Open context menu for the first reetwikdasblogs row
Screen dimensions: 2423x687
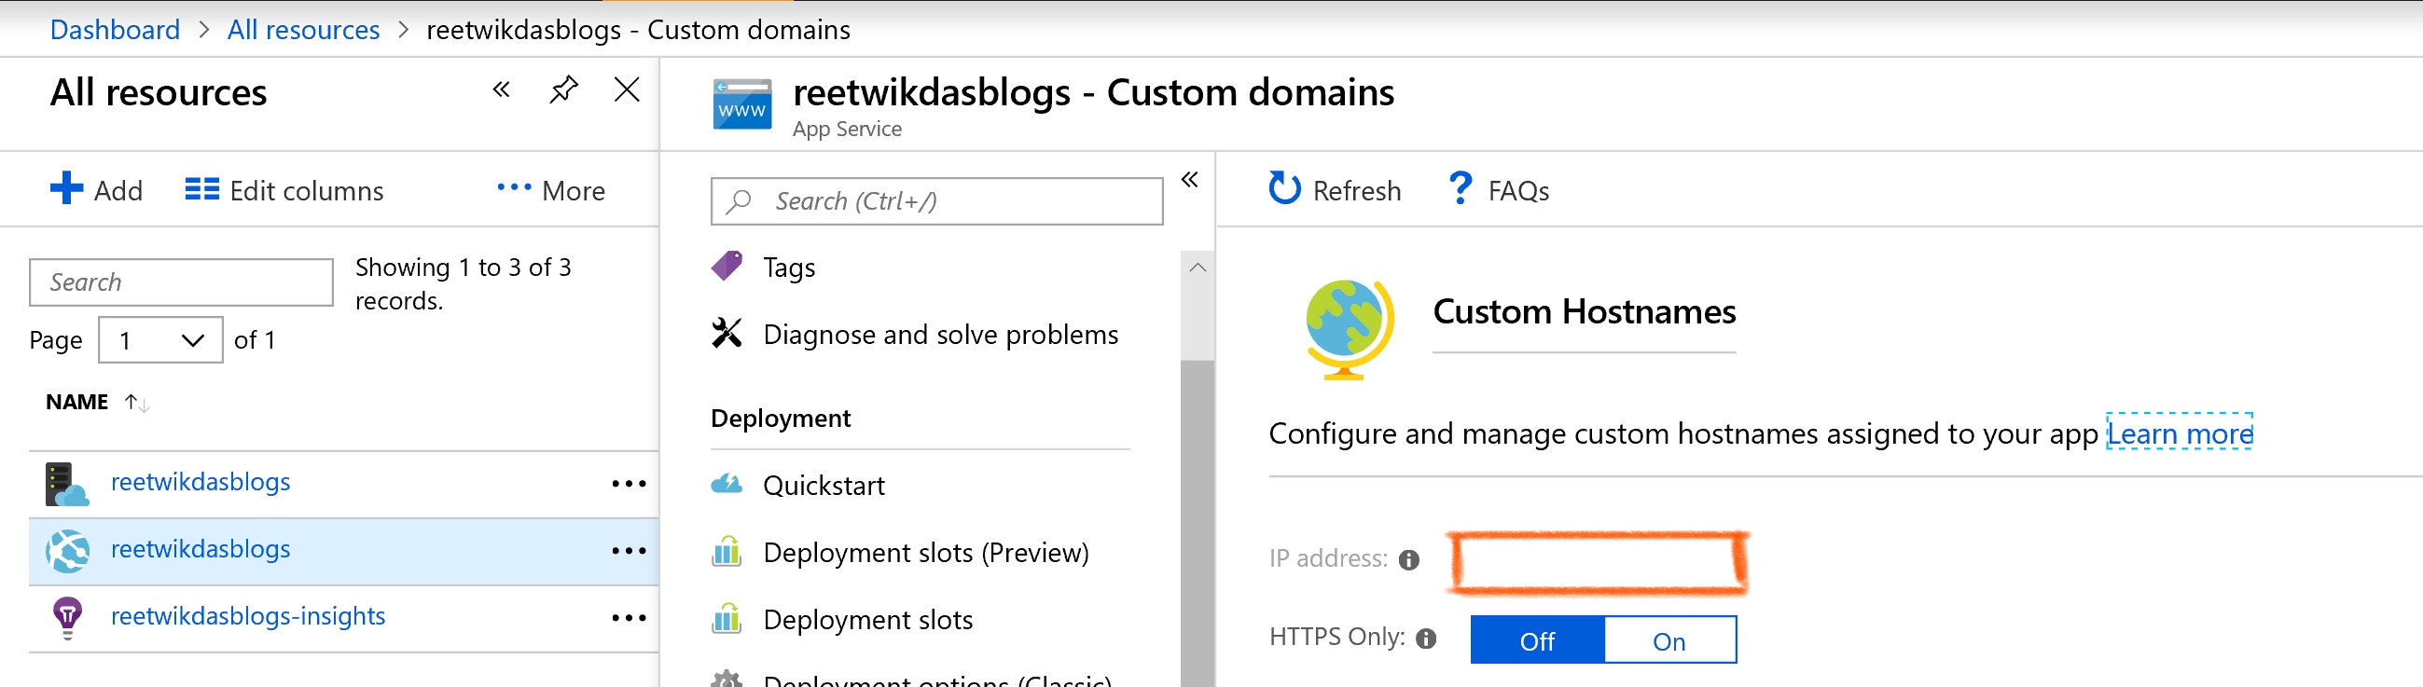click(629, 484)
